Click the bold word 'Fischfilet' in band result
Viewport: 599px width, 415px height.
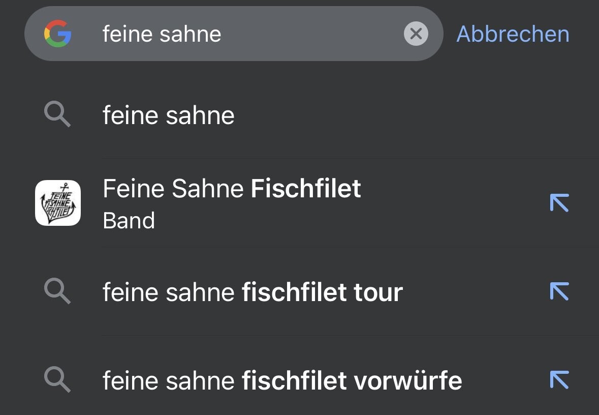(x=306, y=189)
